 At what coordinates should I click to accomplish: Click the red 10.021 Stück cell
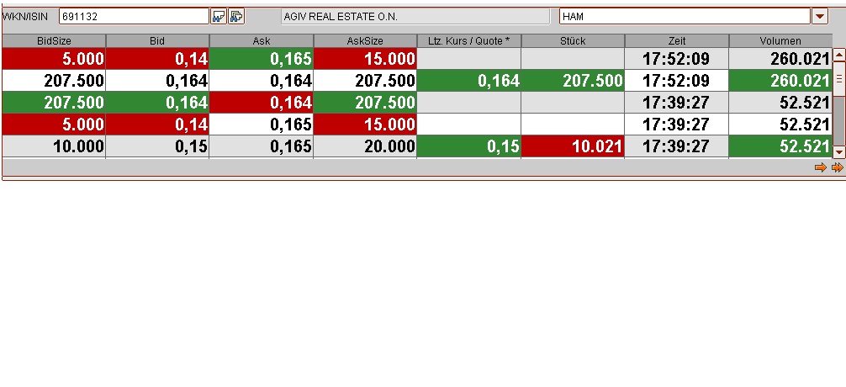click(573, 146)
